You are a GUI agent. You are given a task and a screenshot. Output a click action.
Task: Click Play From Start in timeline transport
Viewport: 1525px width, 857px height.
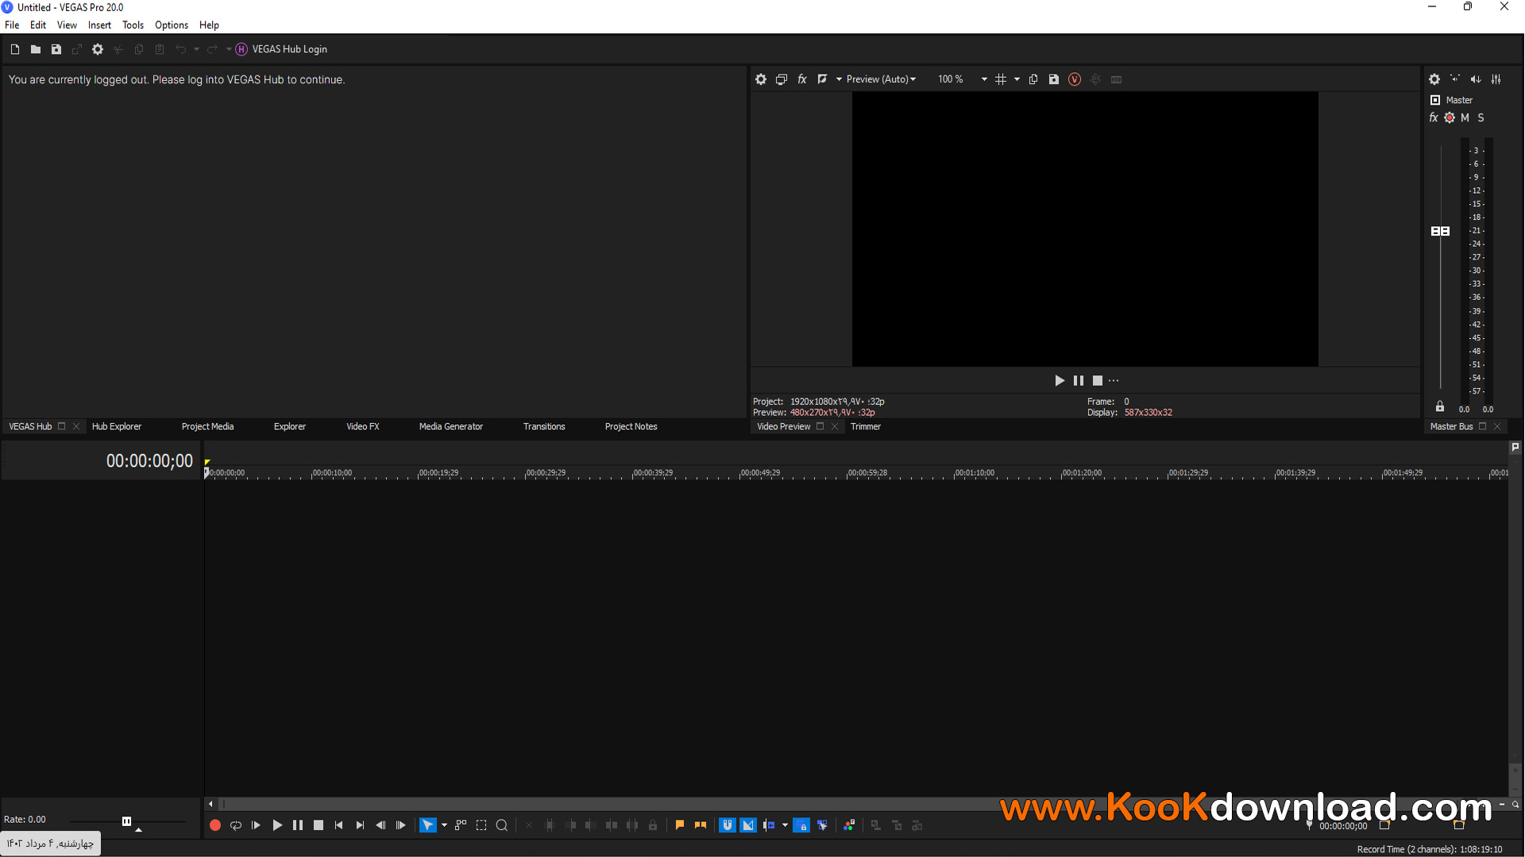click(257, 826)
